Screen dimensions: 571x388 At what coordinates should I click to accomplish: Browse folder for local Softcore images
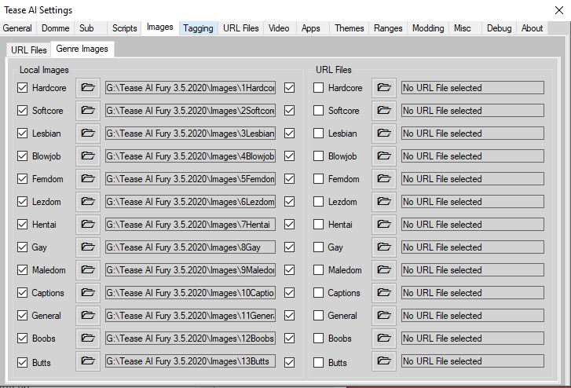click(88, 111)
